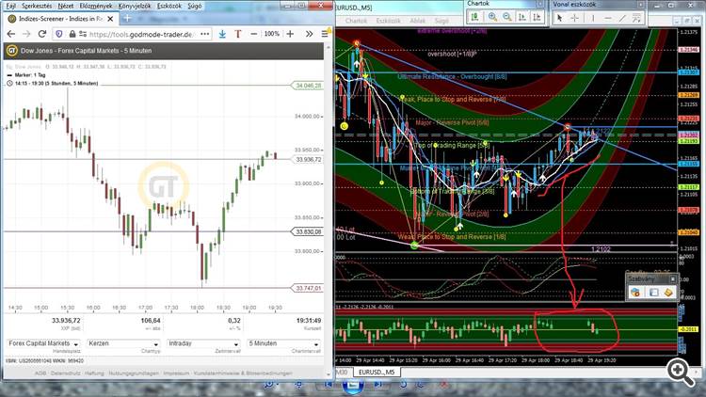
Task: Select the vertical line tool
Action: (x=593, y=18)
